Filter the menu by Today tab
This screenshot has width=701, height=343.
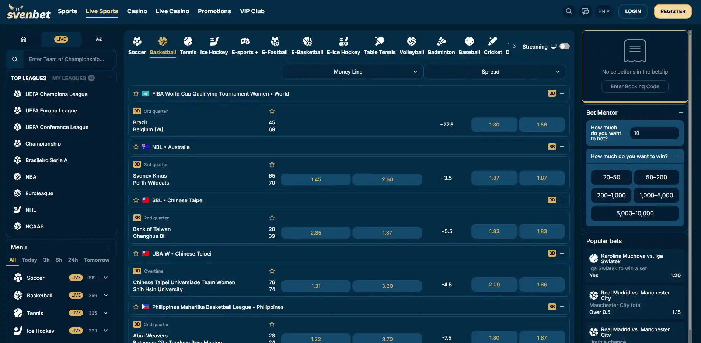(29, 260)
